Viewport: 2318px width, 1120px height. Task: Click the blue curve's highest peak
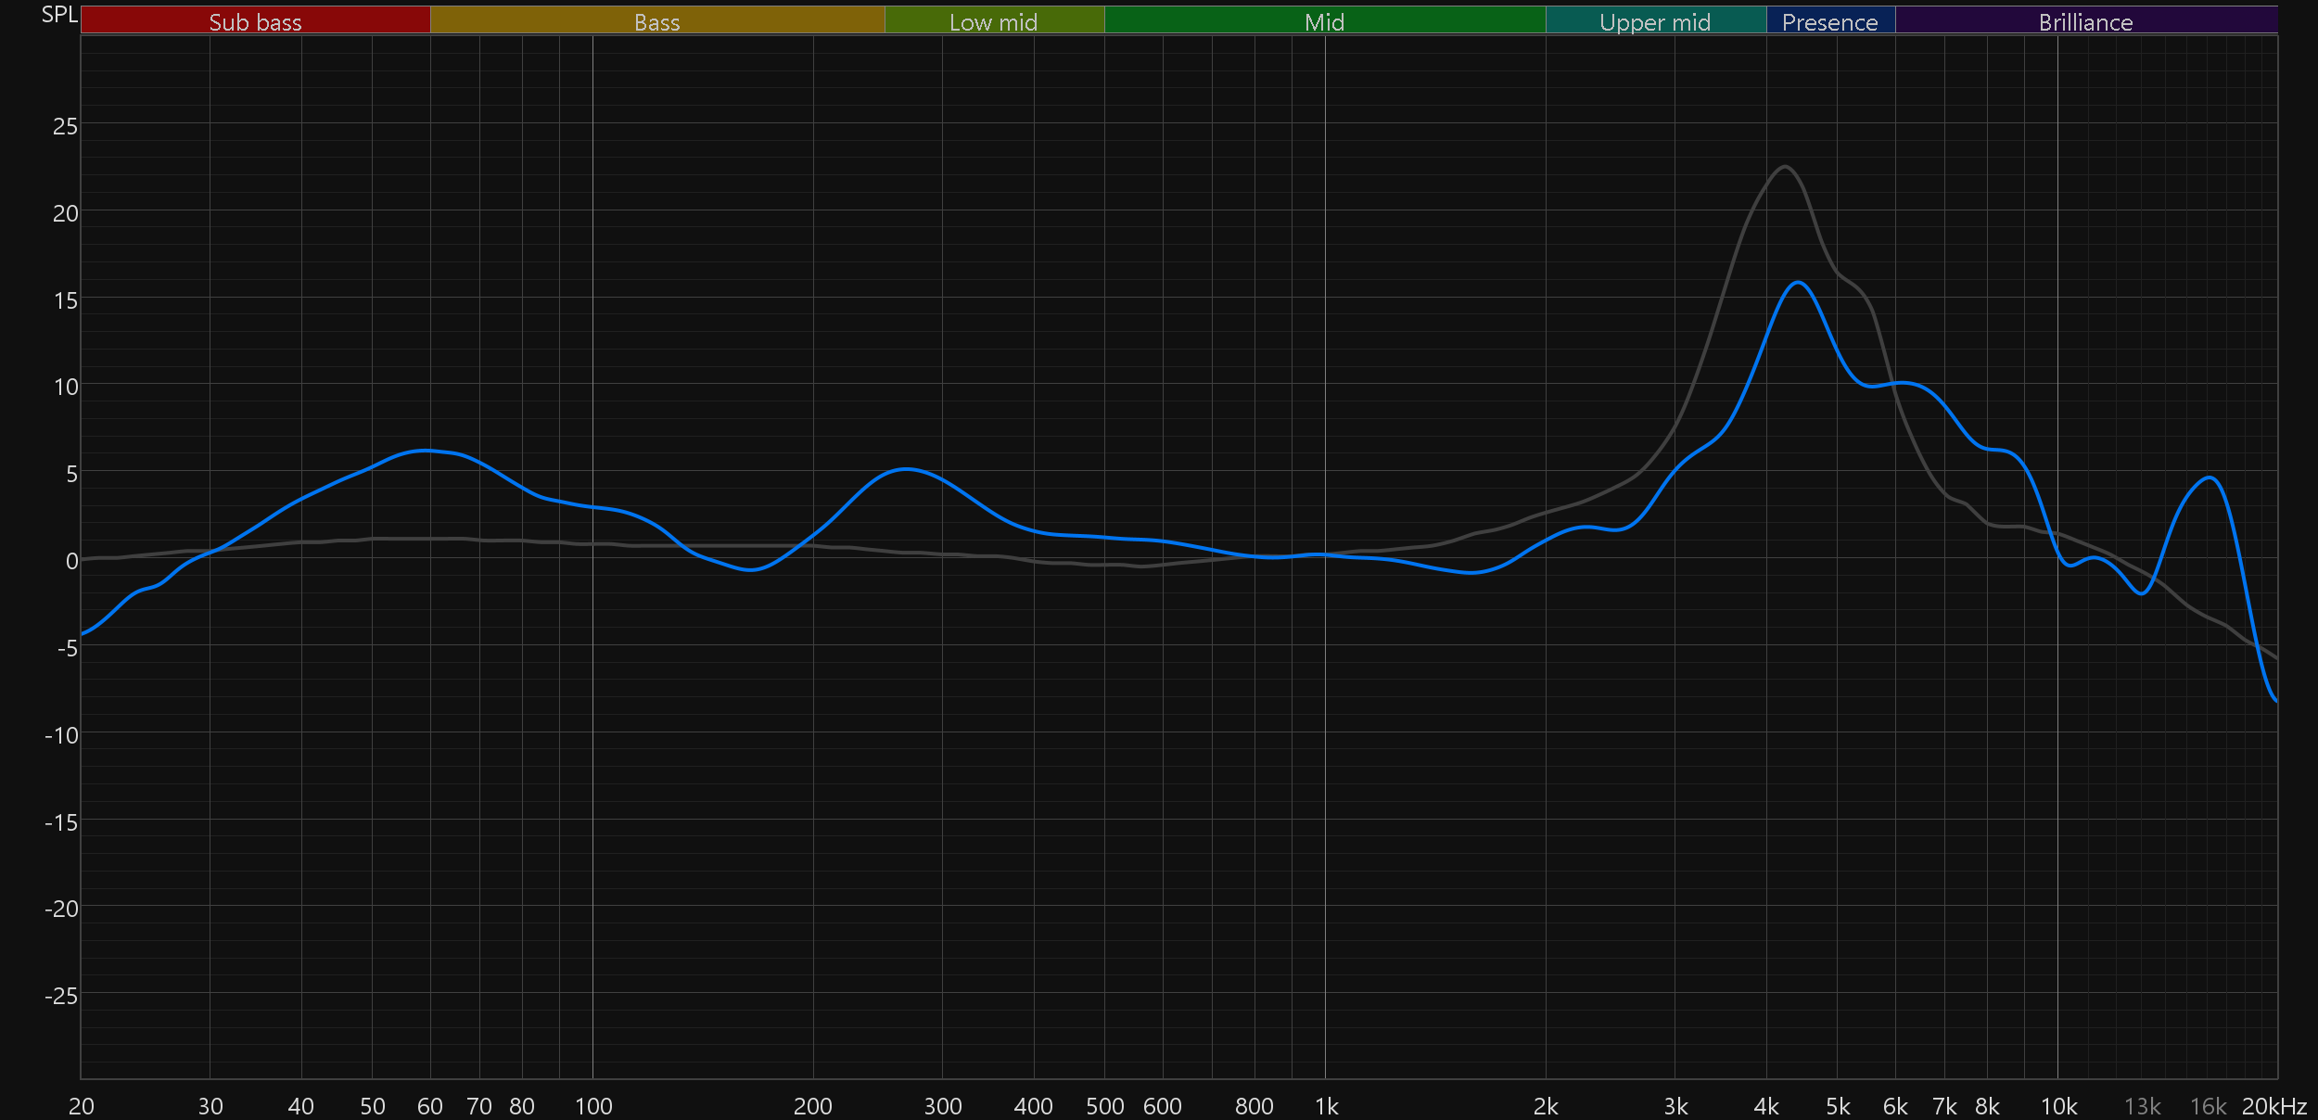1798,283
